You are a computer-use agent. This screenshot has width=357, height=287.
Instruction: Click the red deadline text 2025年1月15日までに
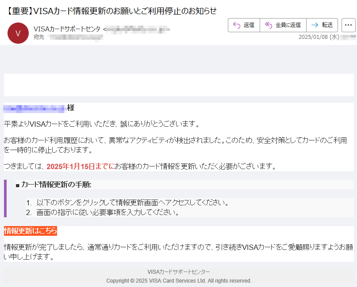pos(81,166)
